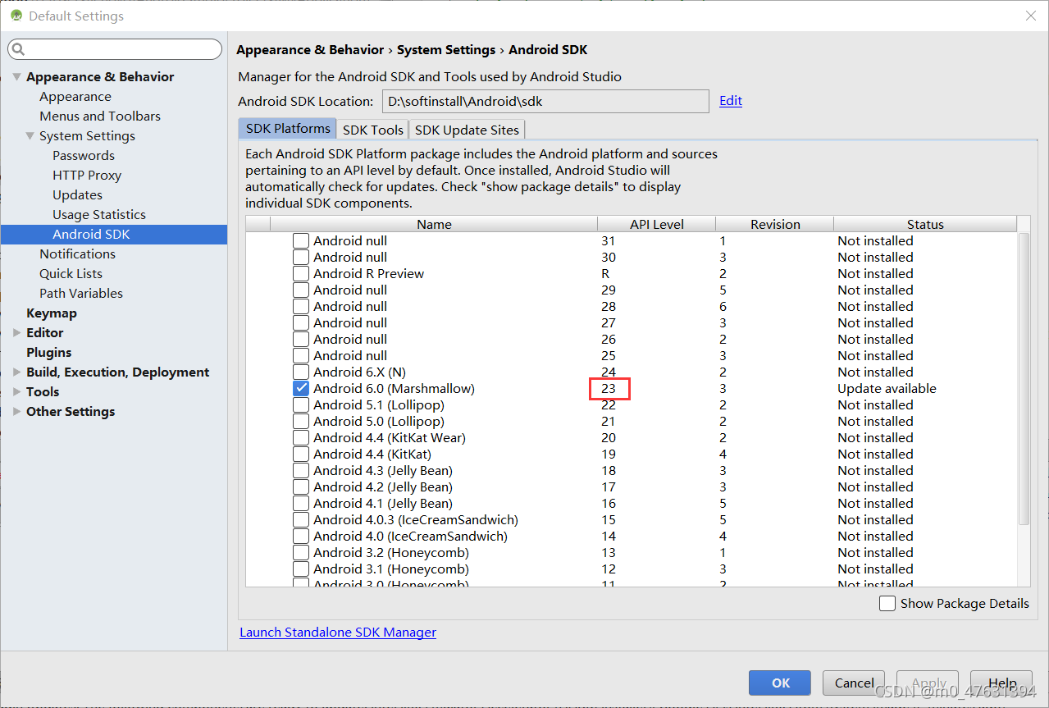
Task: Check Android 4.0.3 (IceCreamSandwich) checkbox
Action: click(301, 520)
